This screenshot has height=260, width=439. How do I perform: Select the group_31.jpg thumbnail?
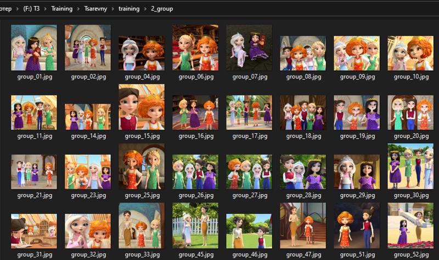(x=34, y=231)
